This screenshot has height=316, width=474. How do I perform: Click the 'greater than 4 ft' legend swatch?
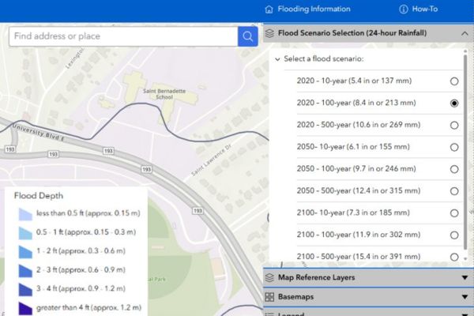[x=25, y=308]
